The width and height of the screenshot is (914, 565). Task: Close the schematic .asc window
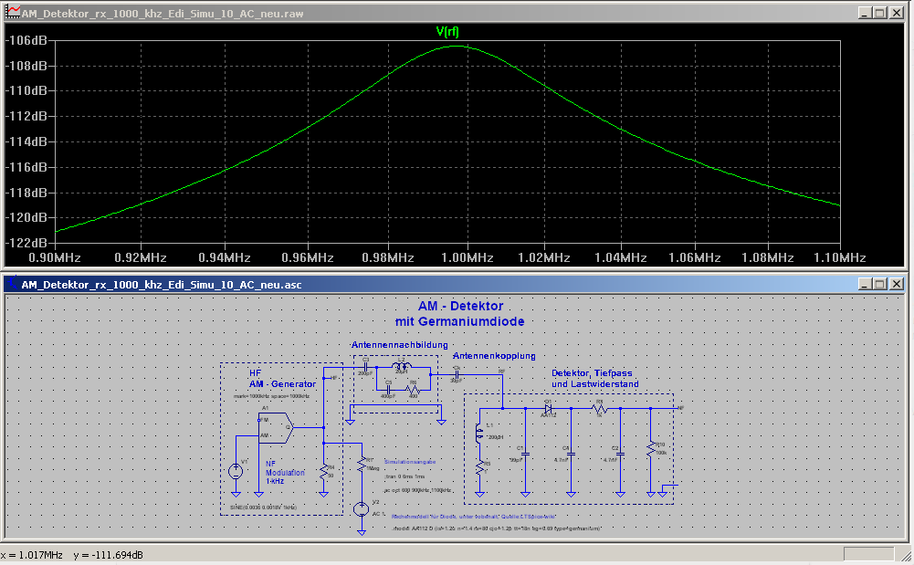click(x=897, y=284)
